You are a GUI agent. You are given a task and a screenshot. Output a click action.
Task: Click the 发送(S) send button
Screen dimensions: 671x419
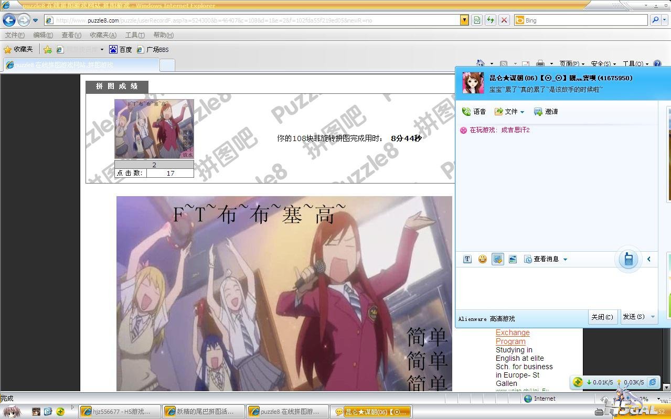click(x=634, y=317)
